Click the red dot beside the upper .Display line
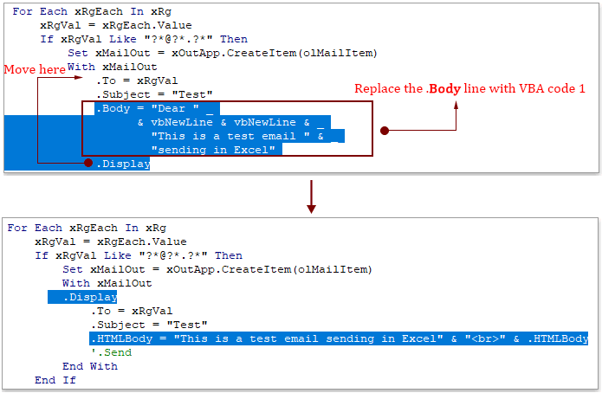 (87, 163)
